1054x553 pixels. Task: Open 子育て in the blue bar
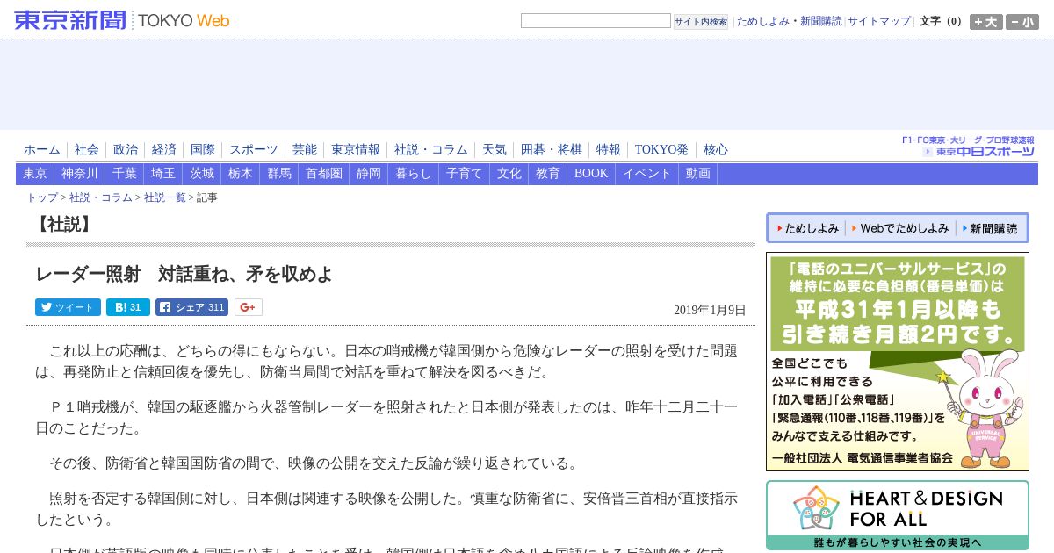[x=465, y=174]
